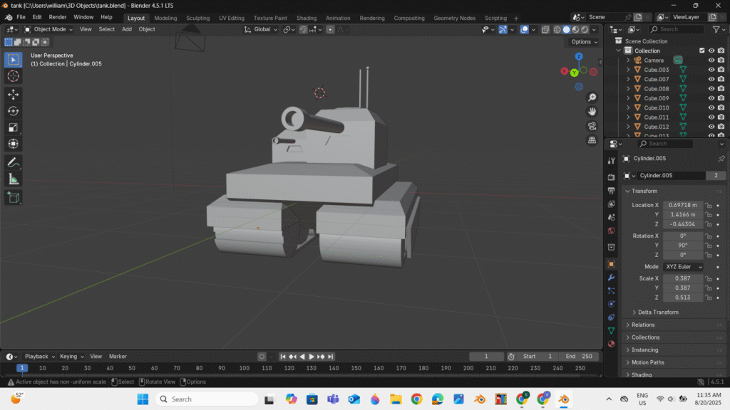730x410 pixels.
Task: Open the Object Mode dropdown
Action: tap(49, 29)
